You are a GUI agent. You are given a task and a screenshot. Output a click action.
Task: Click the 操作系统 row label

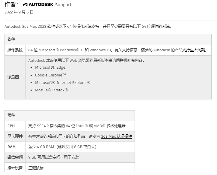pos(15,50)
